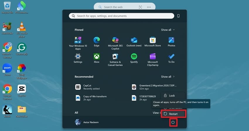Open the Recycle Bin desktop icon

click(x=7, y=8)
